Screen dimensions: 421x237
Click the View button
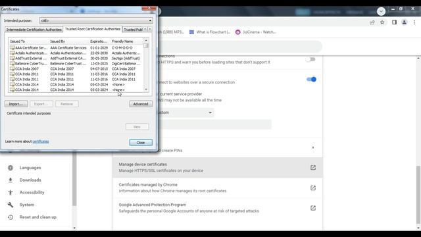click(137, 127)
